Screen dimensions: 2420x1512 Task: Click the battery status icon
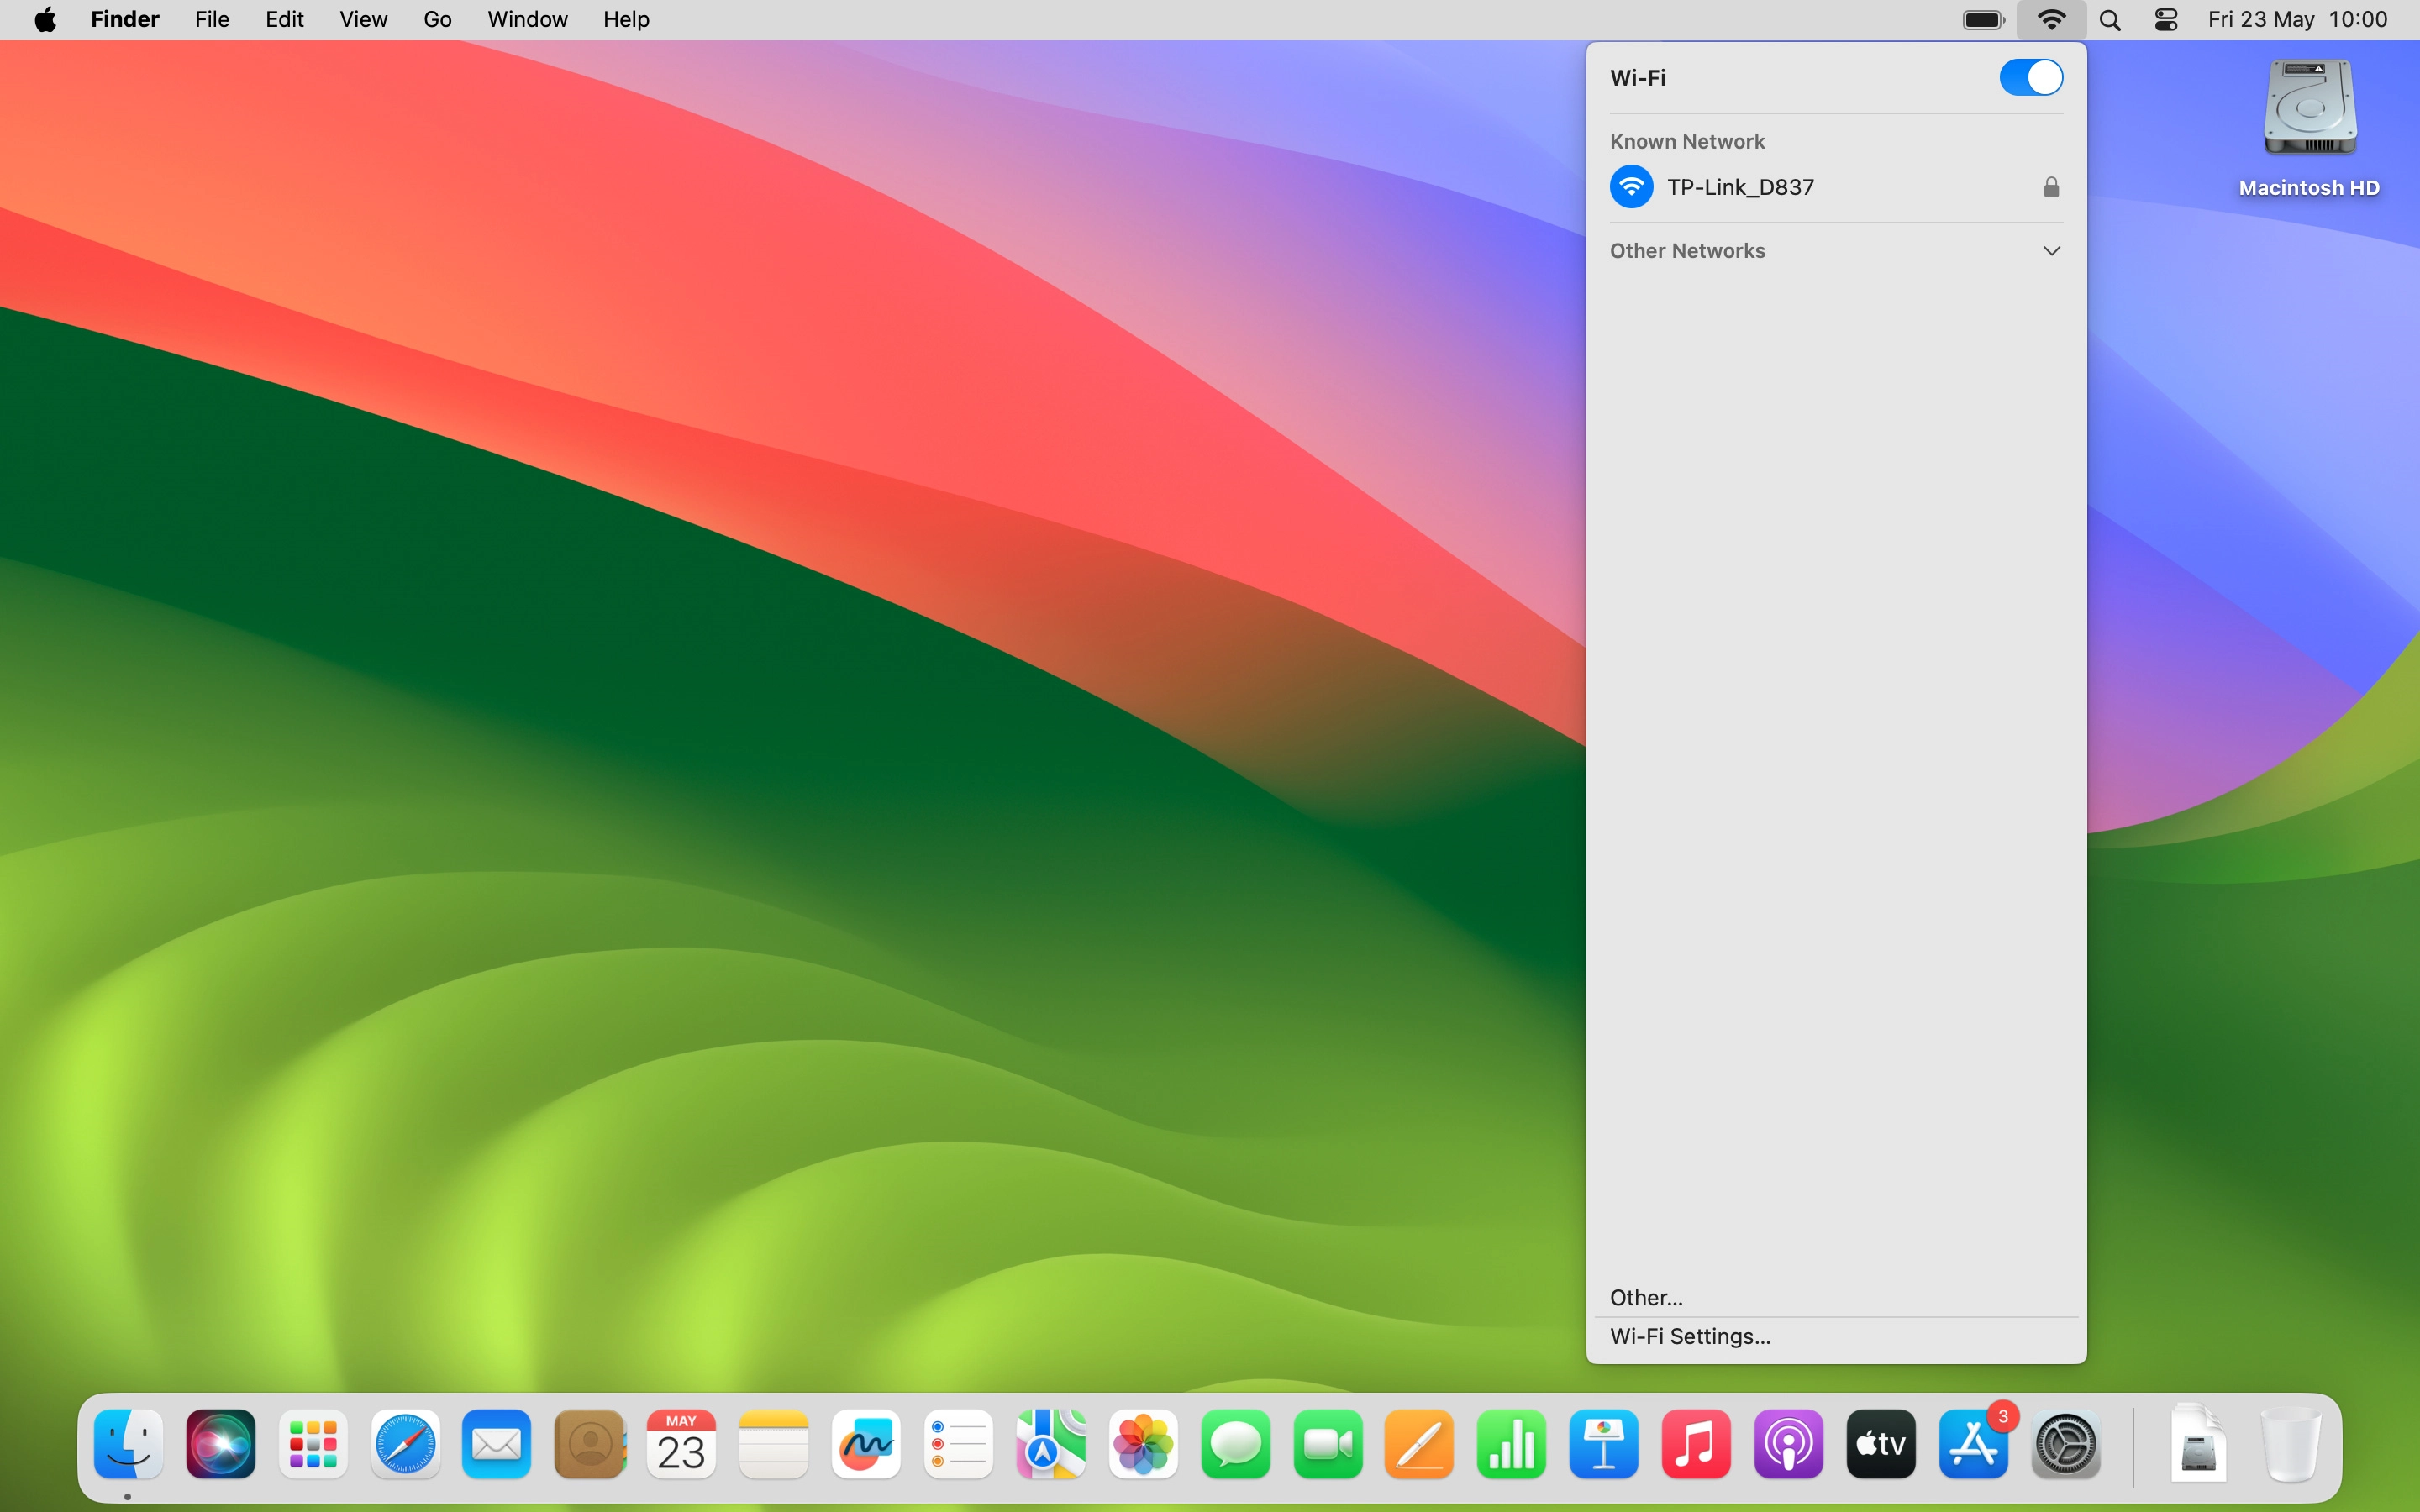1983,20
